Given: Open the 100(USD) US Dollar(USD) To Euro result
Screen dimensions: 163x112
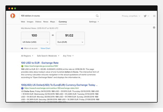Looking at the screenshot, I should click(59, 85).
